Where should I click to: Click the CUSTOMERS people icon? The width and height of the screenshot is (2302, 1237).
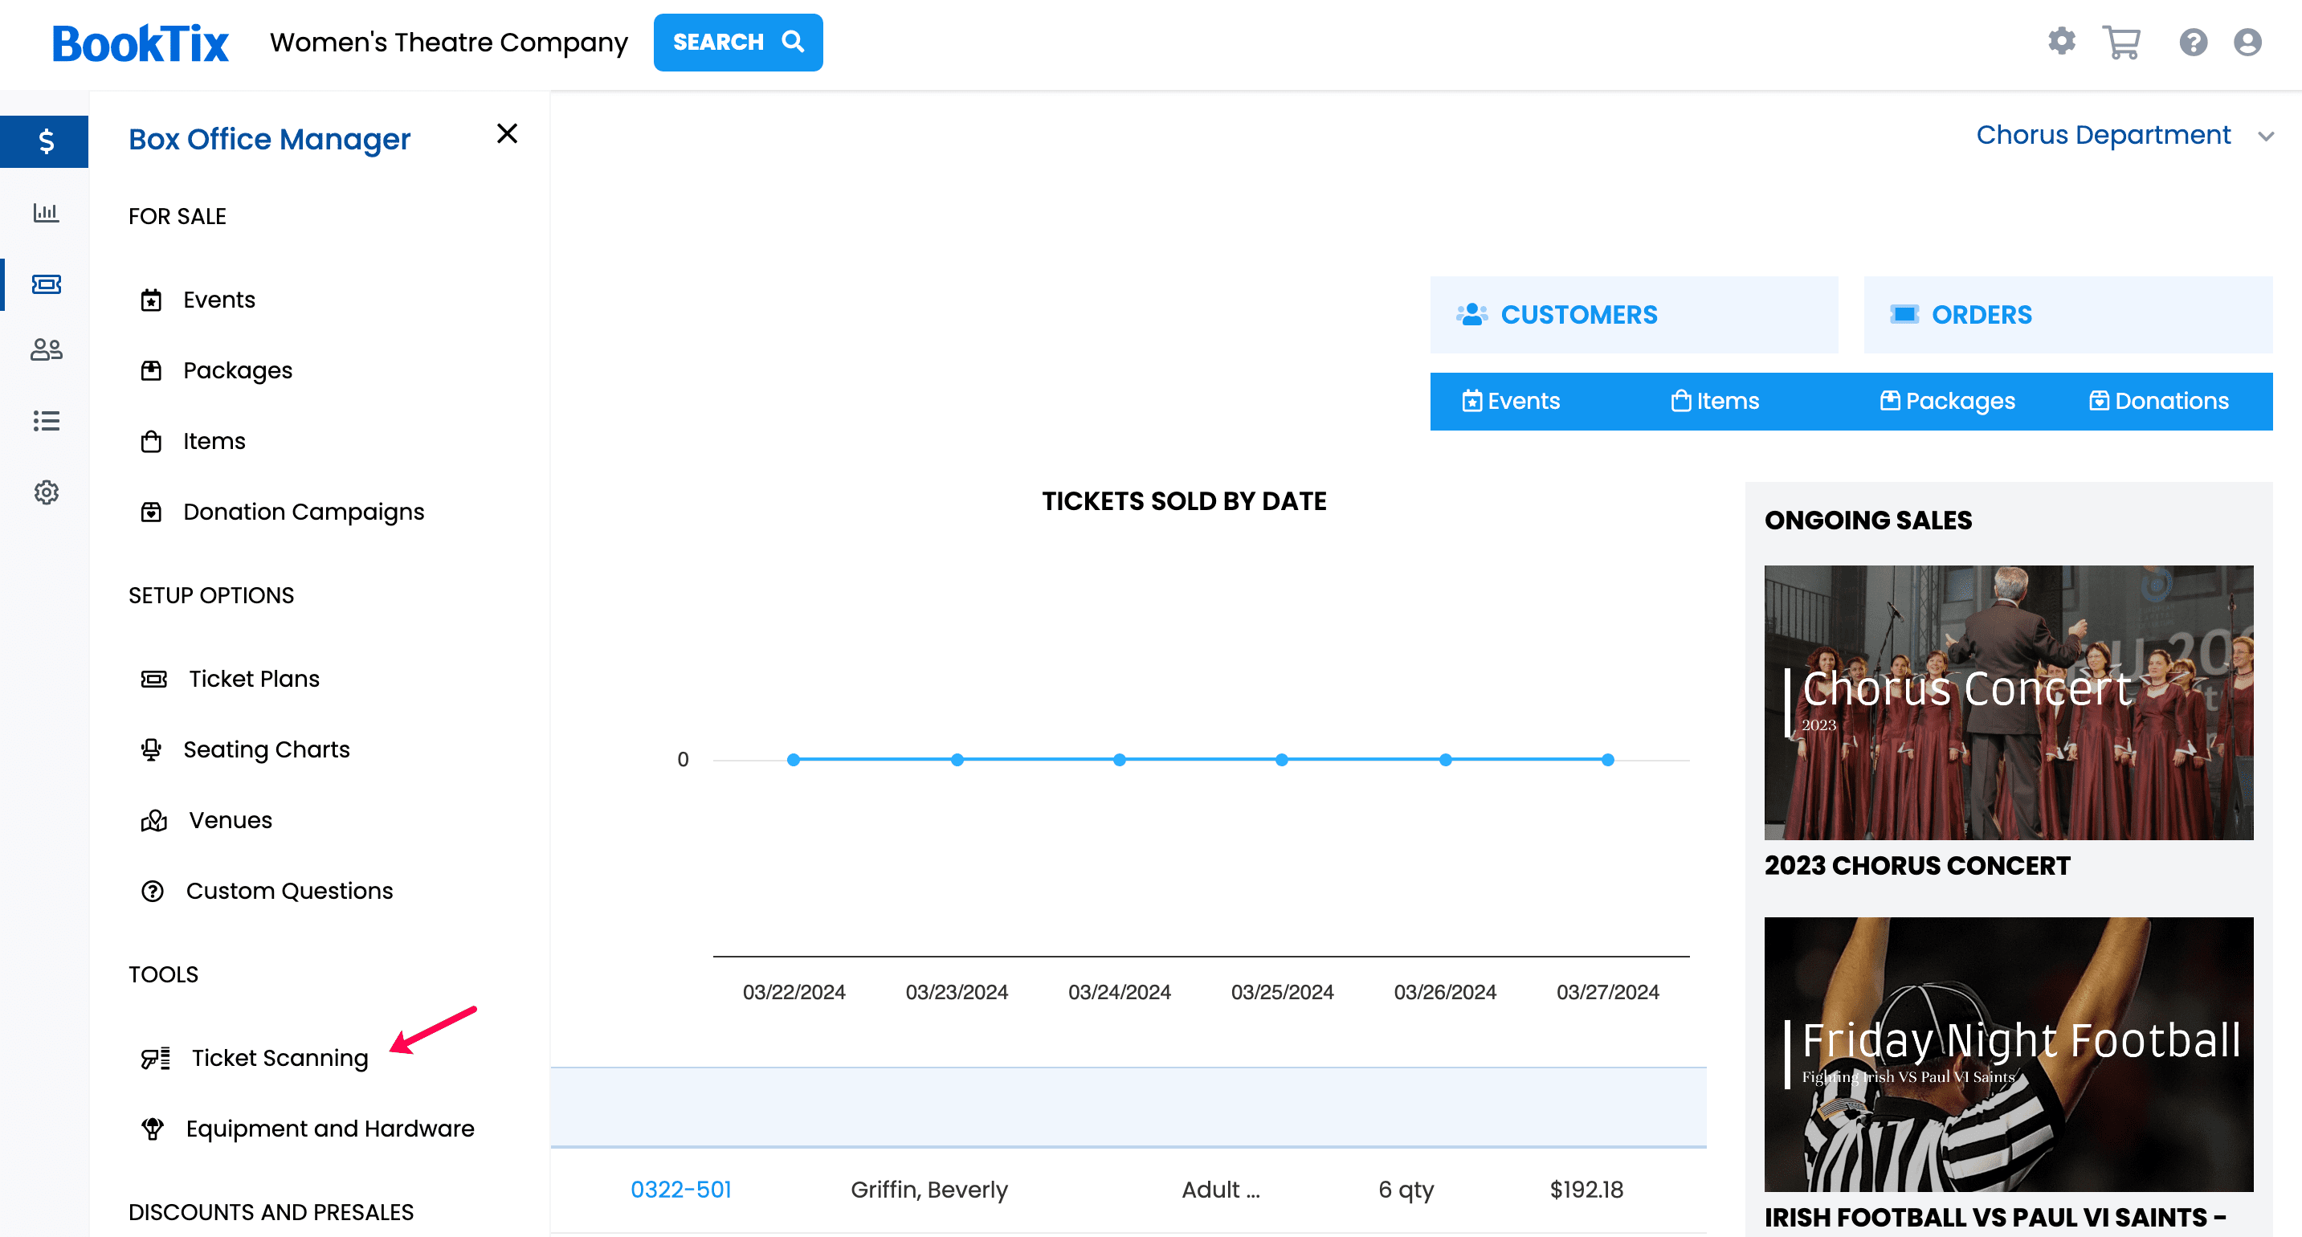pyautogui.click(x=1471, y=315)
